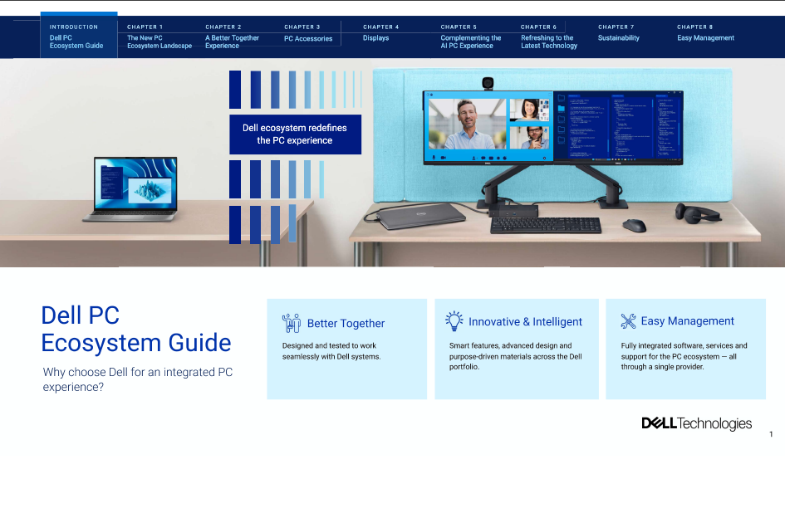Click the Better Together people icon
The width and height of the screenshot is (785, 518).
pos(292,321)
